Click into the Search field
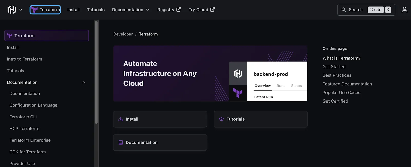The image size is (411, 167). point(366,10)
